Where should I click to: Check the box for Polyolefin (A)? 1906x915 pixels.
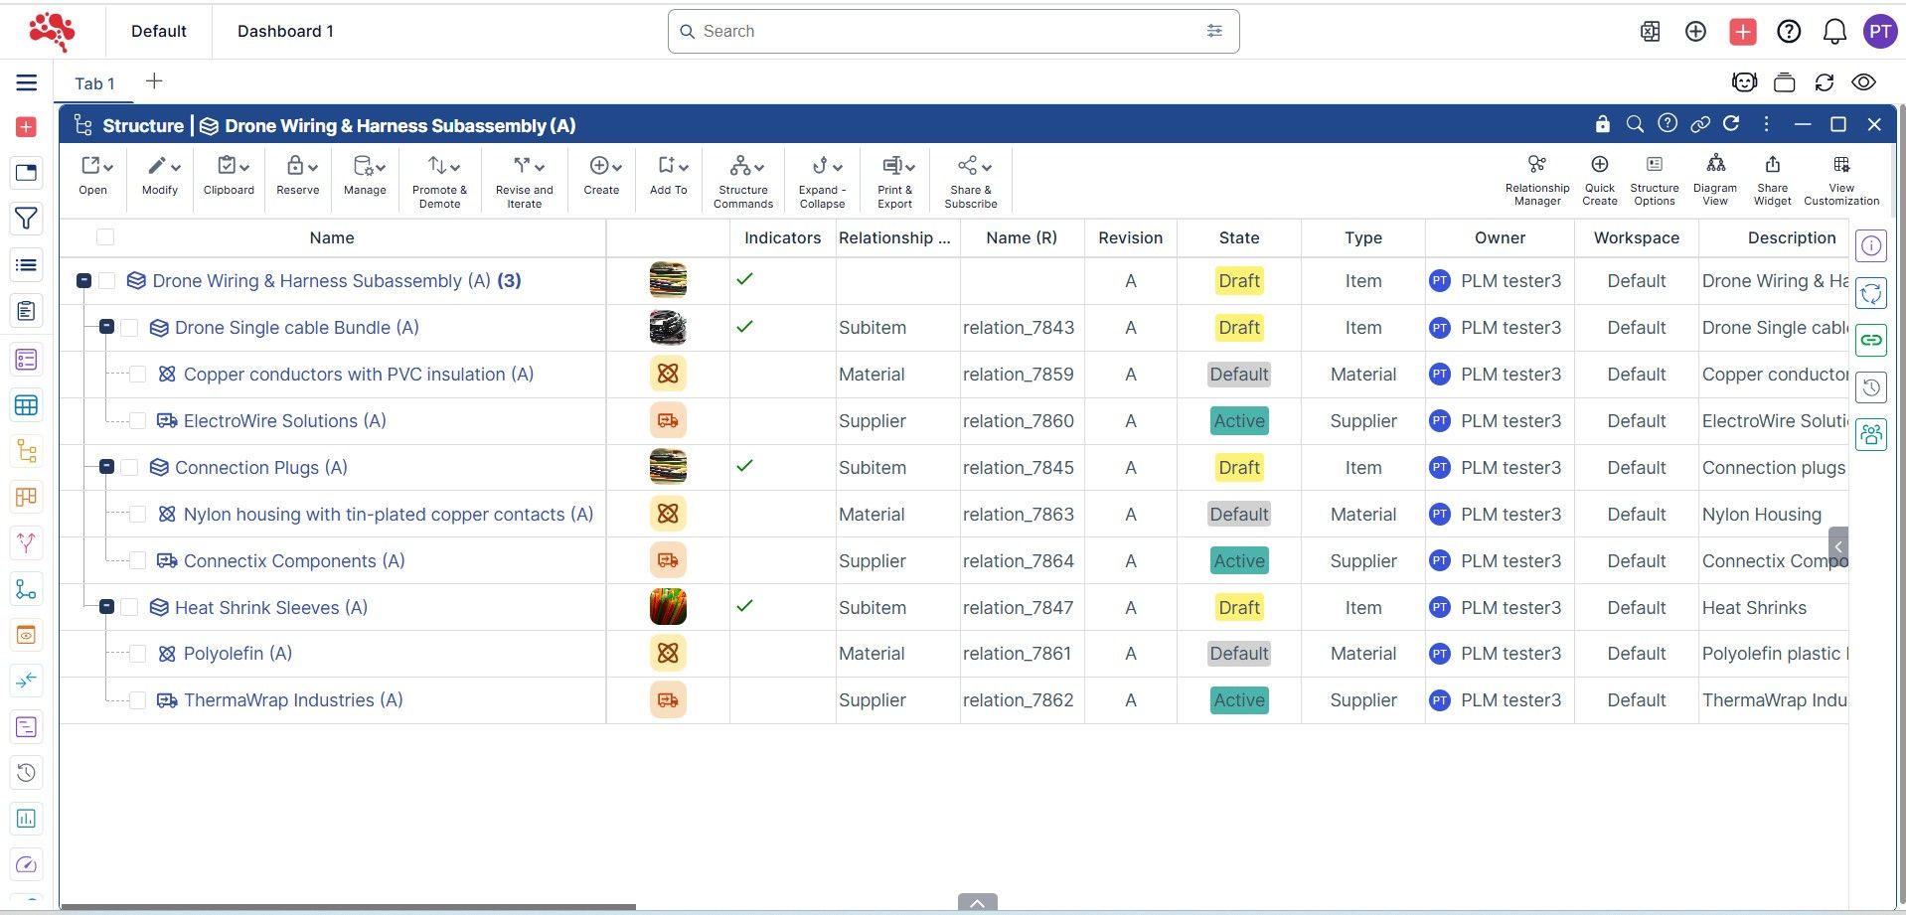(138, 654)
